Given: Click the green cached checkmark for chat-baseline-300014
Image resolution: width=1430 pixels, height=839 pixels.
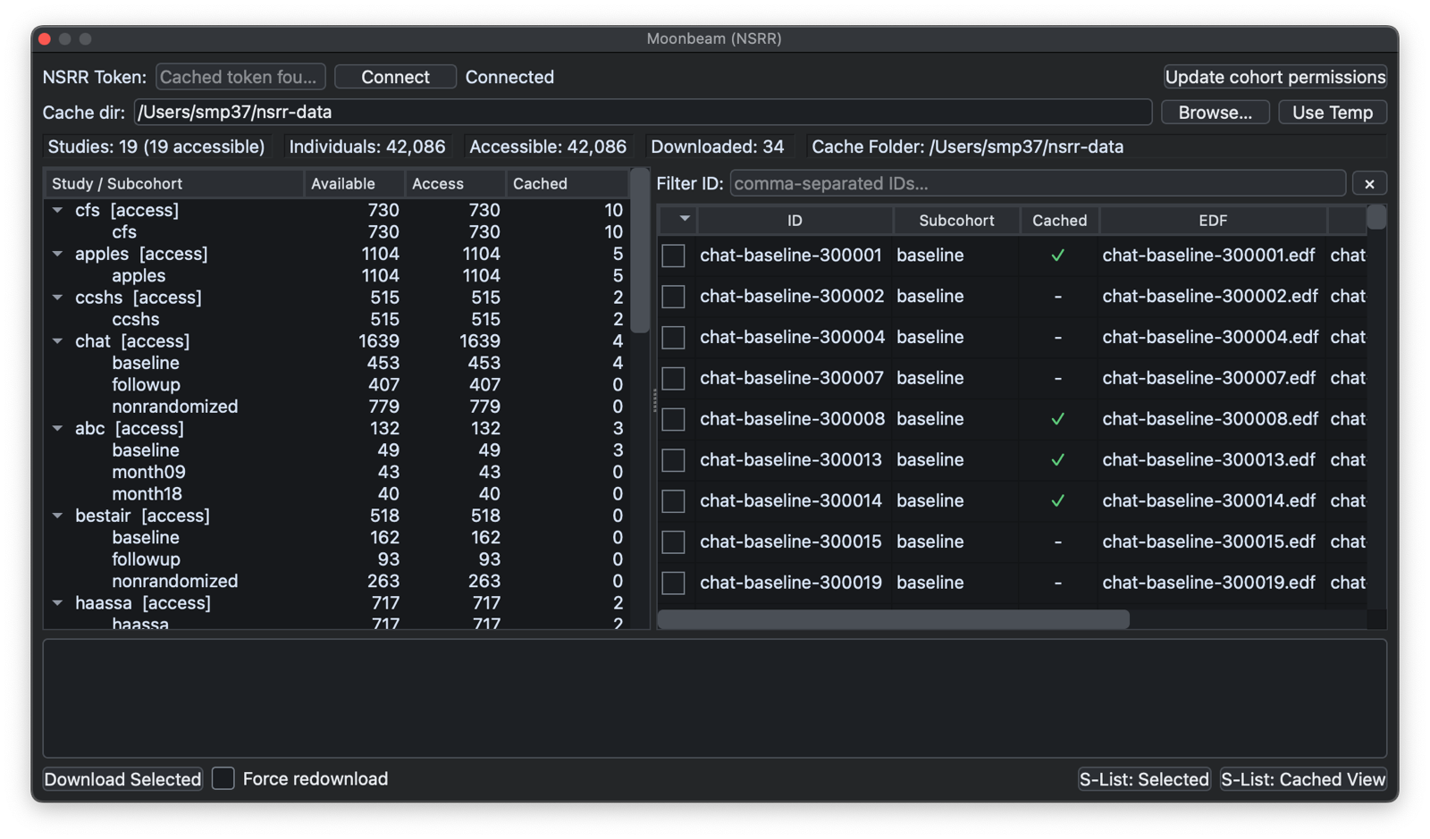Looking at the screenshot, I should pyautogui.click(x=1058, y=501).
